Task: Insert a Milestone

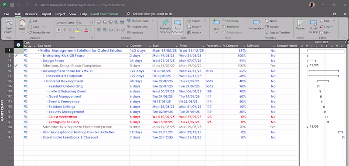Action: 230,27
